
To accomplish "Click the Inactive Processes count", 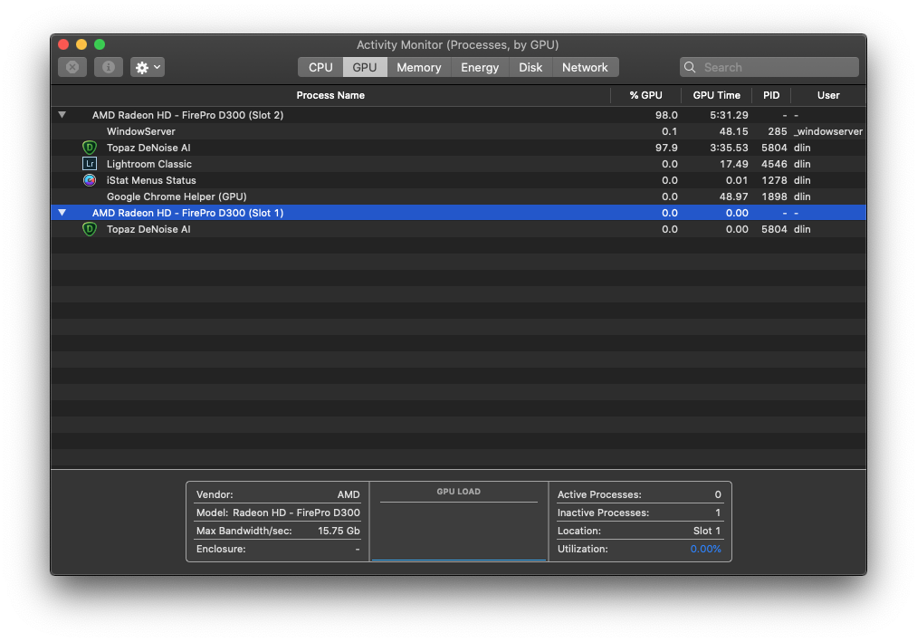I will (x=718, y=513).
